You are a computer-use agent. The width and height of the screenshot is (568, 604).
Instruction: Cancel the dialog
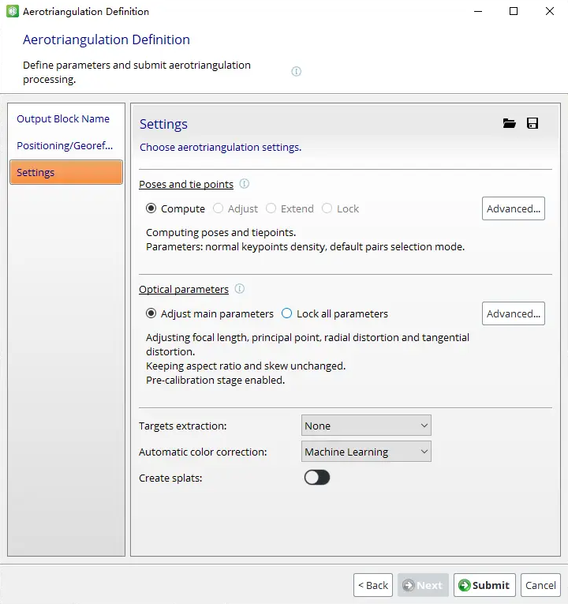pyautogui.click(x=540, y=585)
